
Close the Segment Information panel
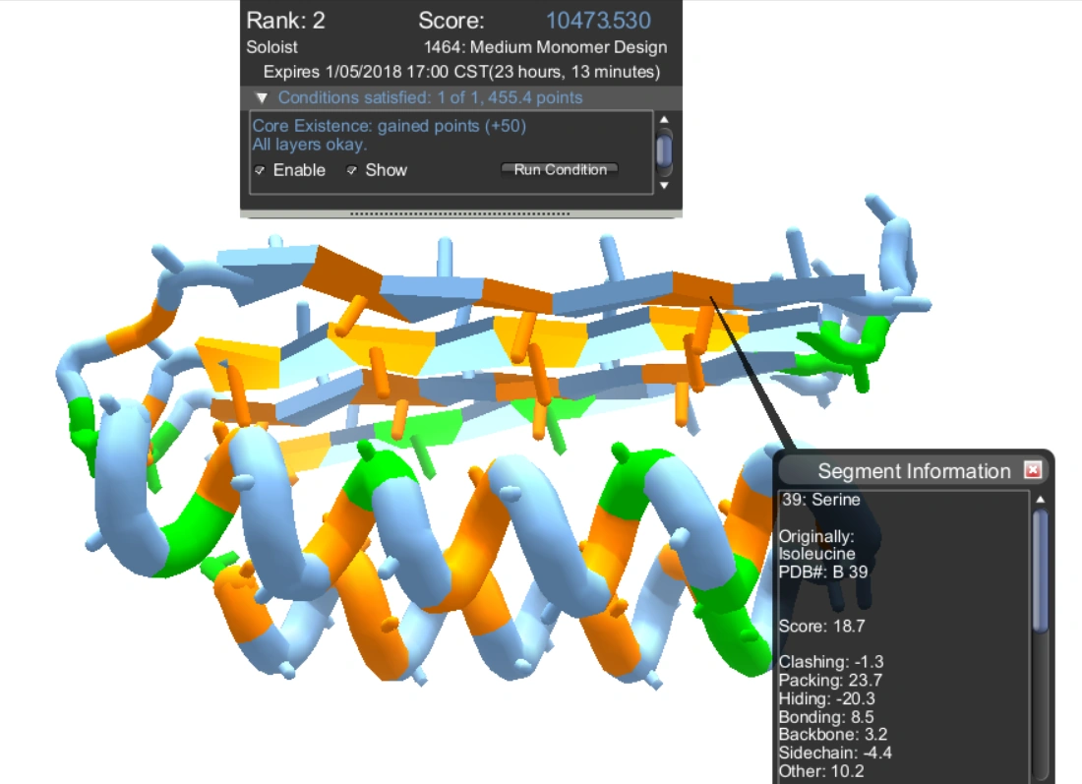(1032, 471)
